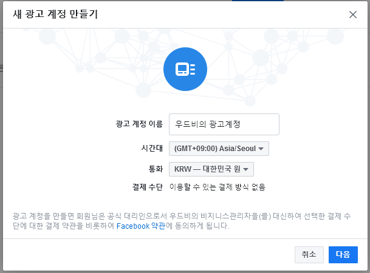Viewport: 370px width, 273px height.
Task: Close the 새 광고 계정 만들기 dialog
Action: tap(353, 15)
